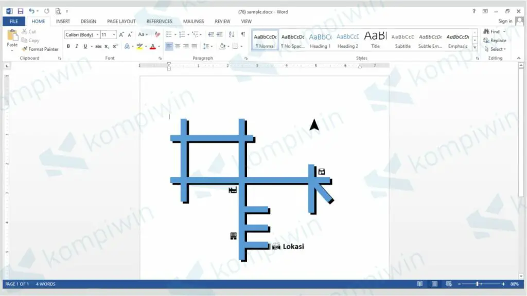This screenshot has height=296, width=527.
Task: Apply yellow text highlight color
Action: 139,46
